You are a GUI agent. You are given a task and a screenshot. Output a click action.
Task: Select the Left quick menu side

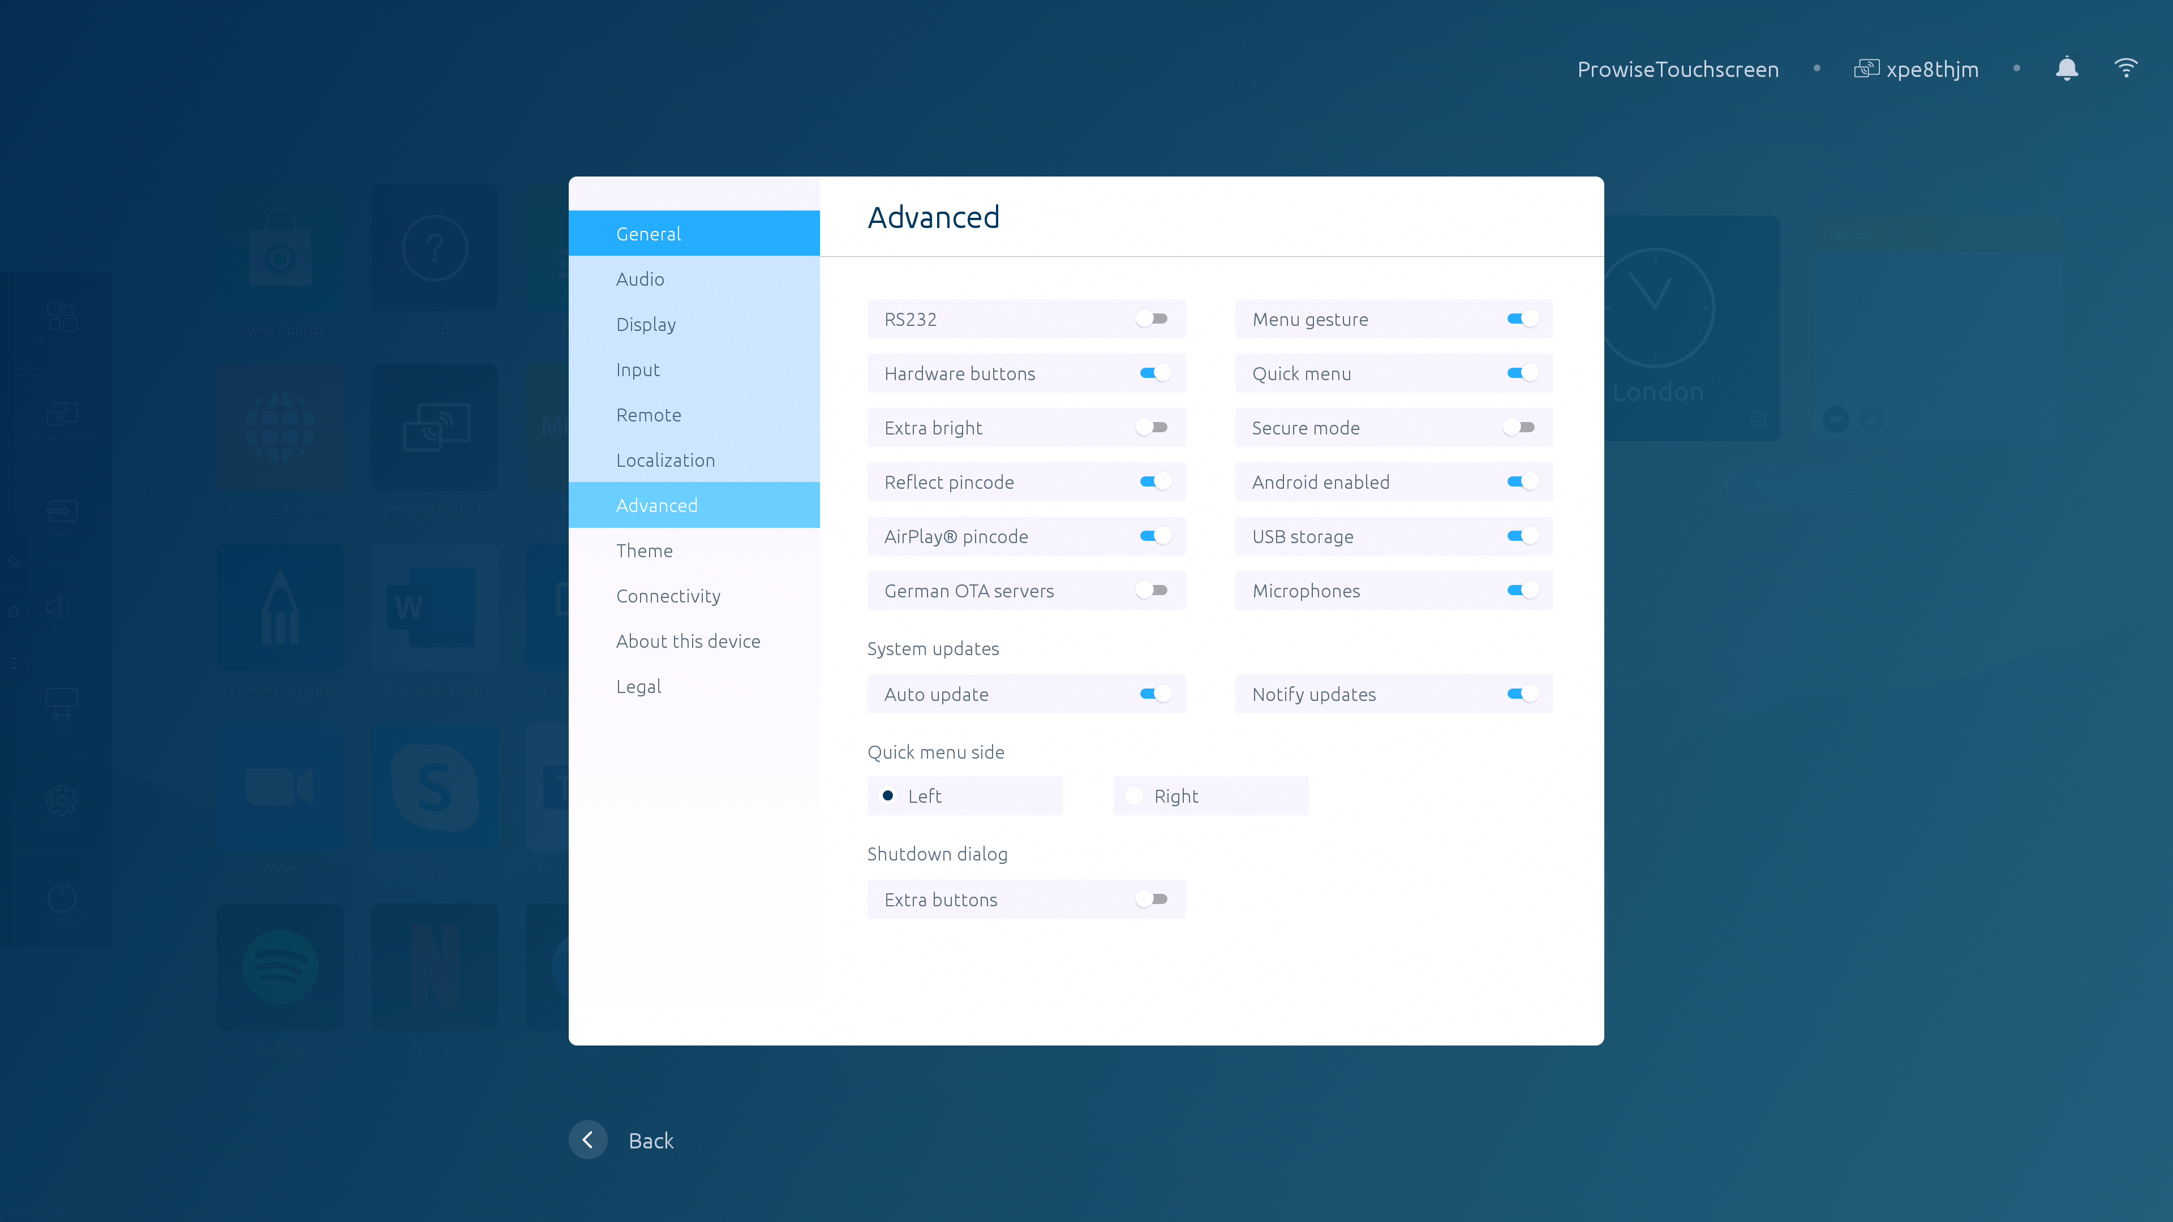[x=964, y=795]
